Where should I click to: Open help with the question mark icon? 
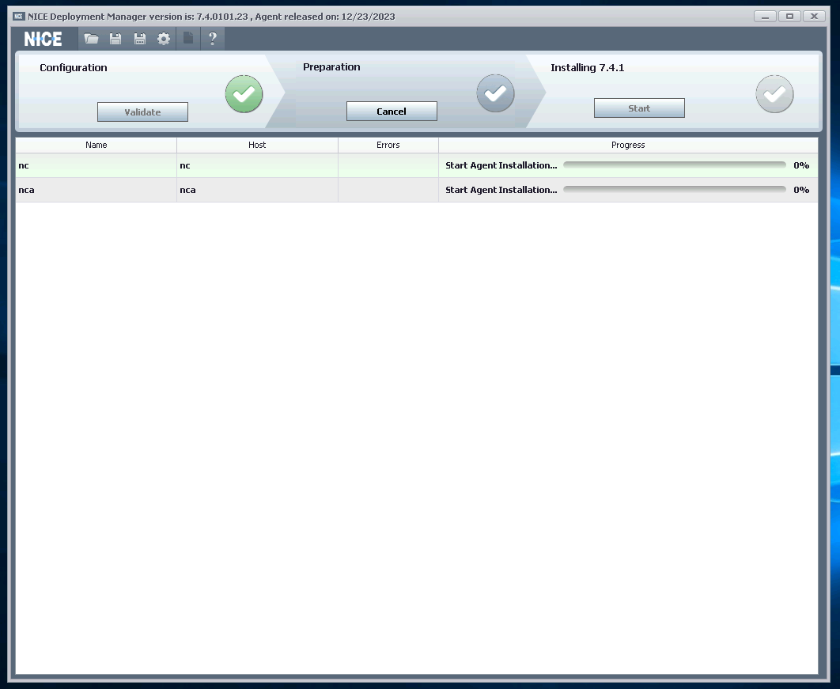(212, 39)
